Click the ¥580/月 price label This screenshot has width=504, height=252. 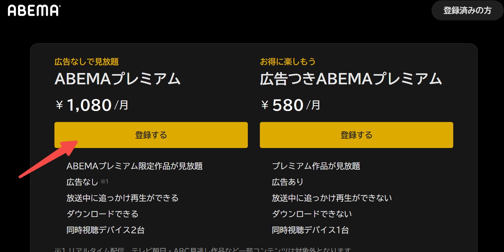click(x=289, y=104)
